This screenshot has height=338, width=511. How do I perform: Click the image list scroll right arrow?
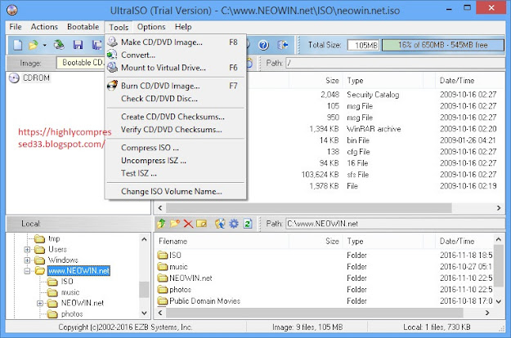click(499, 208)
